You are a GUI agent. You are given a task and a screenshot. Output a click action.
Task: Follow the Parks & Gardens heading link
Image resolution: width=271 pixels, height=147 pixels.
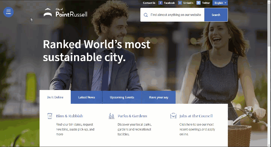click(132, 116)
